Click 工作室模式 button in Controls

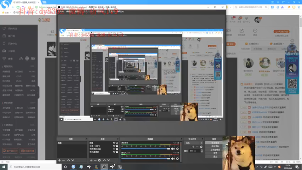[214, 150]
